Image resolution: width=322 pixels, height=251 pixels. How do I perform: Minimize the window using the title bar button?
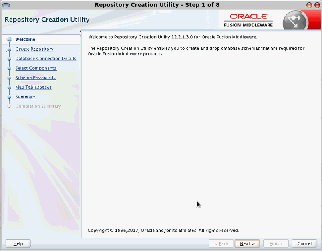click(309, 5)
